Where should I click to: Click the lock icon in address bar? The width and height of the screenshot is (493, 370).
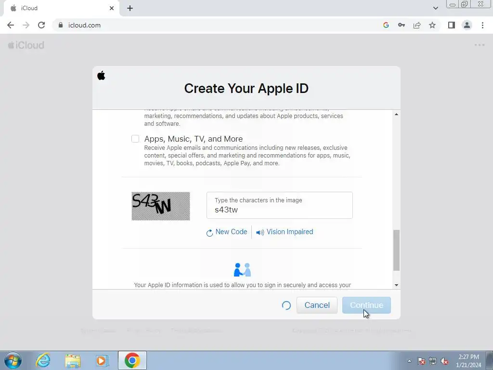[x=61, y=25]
